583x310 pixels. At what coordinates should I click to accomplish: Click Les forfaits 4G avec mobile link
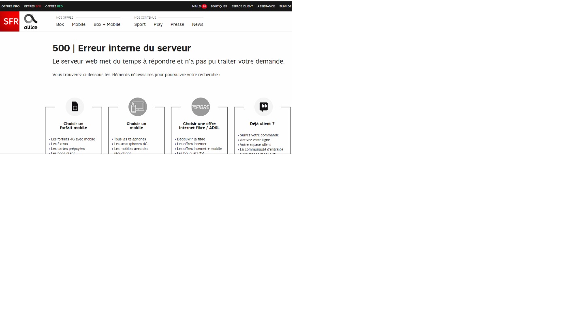[73, 139]
